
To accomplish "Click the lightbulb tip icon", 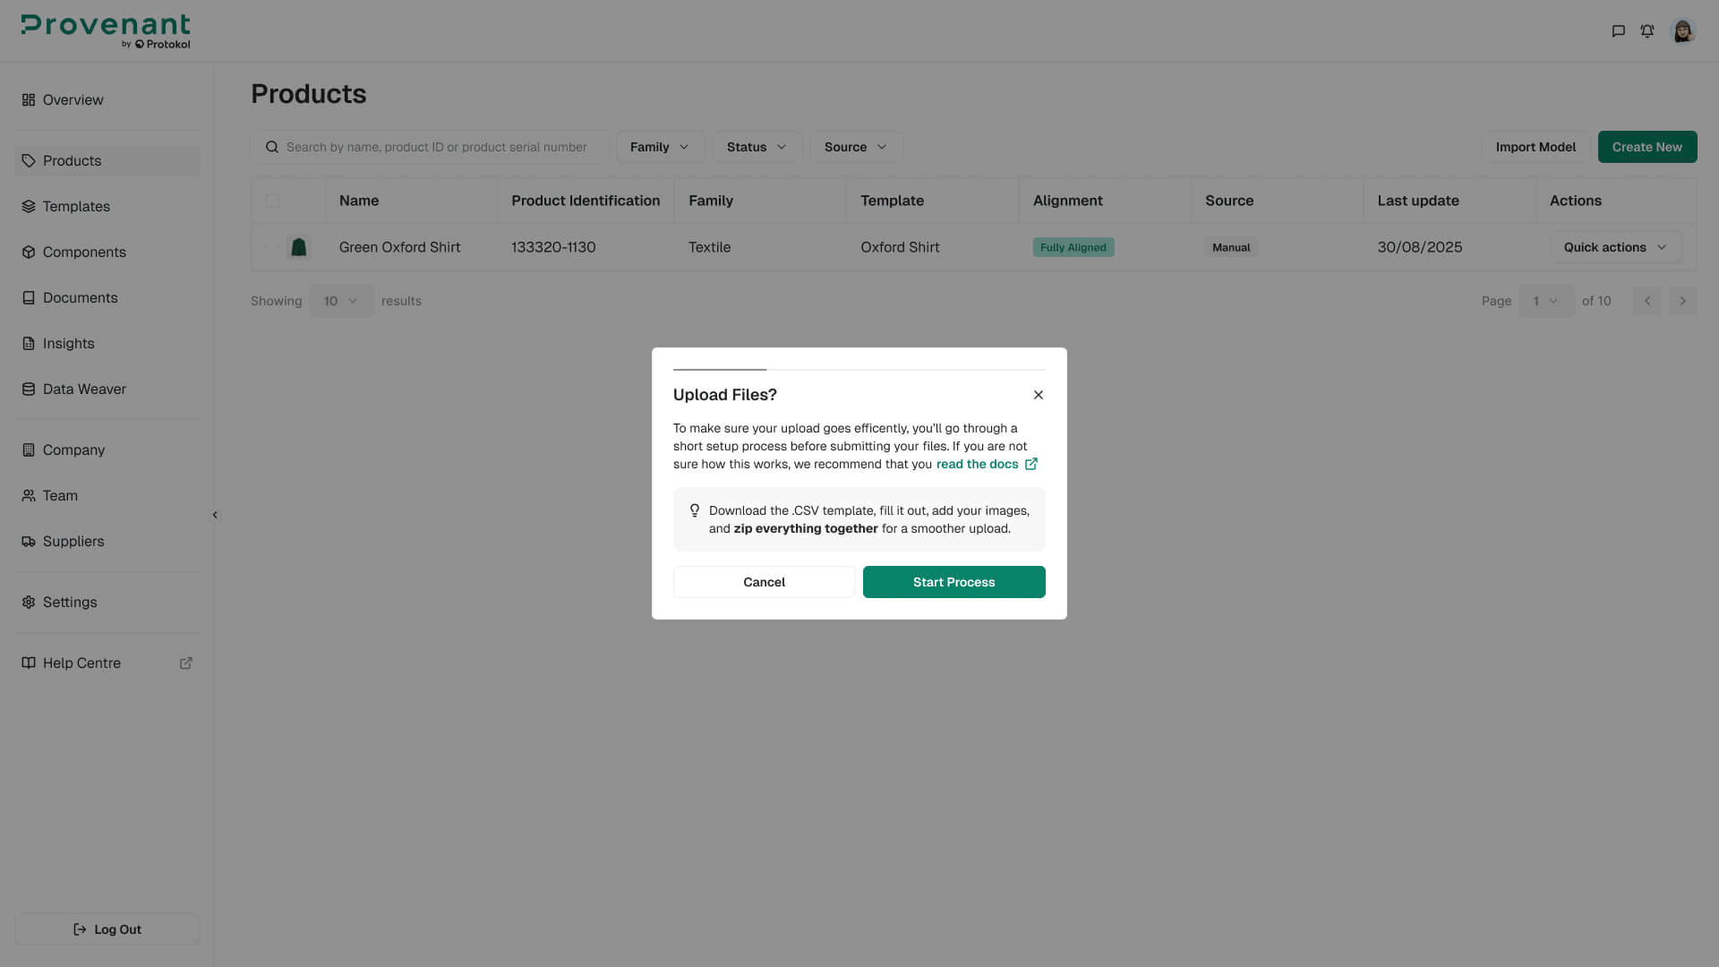I will pyautogui.click(x=695, y=510).
